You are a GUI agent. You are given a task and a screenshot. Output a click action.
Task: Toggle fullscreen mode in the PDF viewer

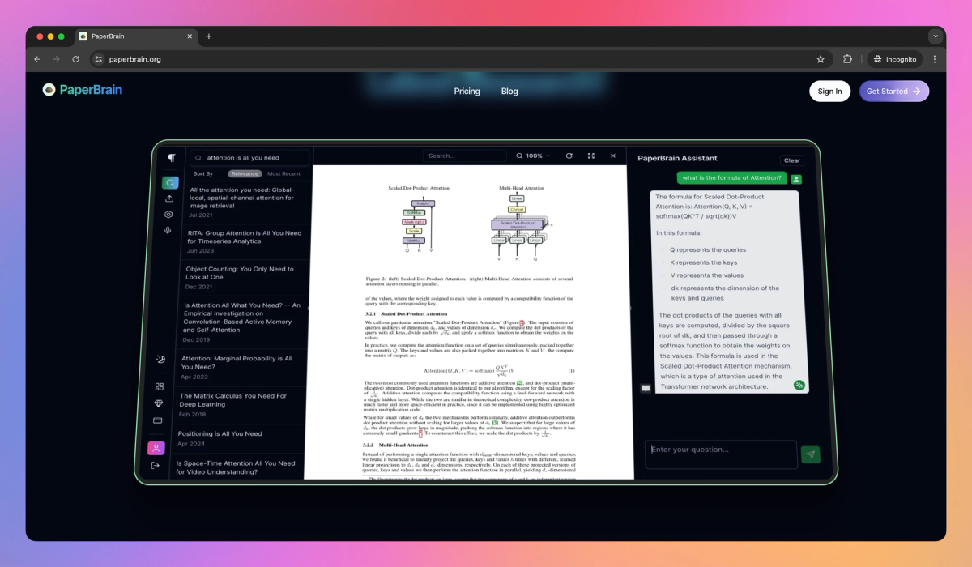pos(591,156)
